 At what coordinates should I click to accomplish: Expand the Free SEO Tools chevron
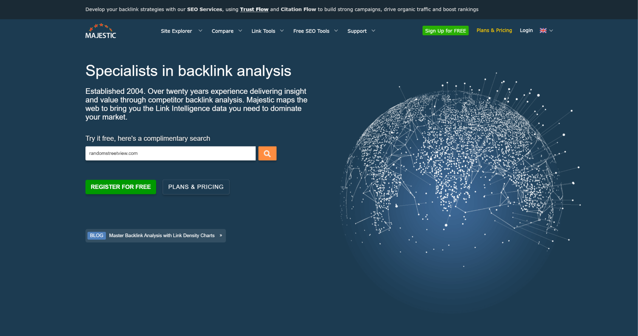pos(336,31)
